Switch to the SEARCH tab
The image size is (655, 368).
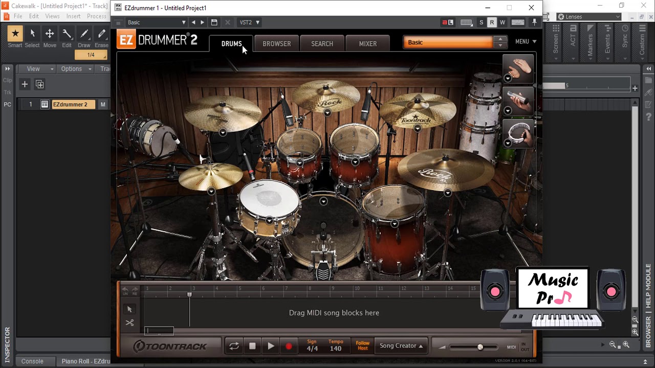(x=322, y=44)
